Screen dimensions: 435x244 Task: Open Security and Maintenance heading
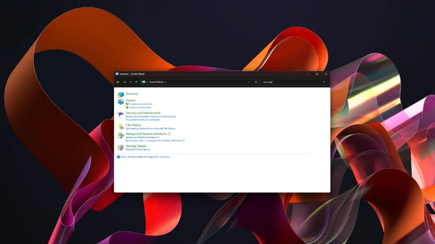143,113
